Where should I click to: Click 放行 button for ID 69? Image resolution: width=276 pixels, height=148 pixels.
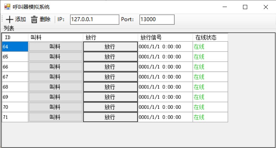point(110,97)
